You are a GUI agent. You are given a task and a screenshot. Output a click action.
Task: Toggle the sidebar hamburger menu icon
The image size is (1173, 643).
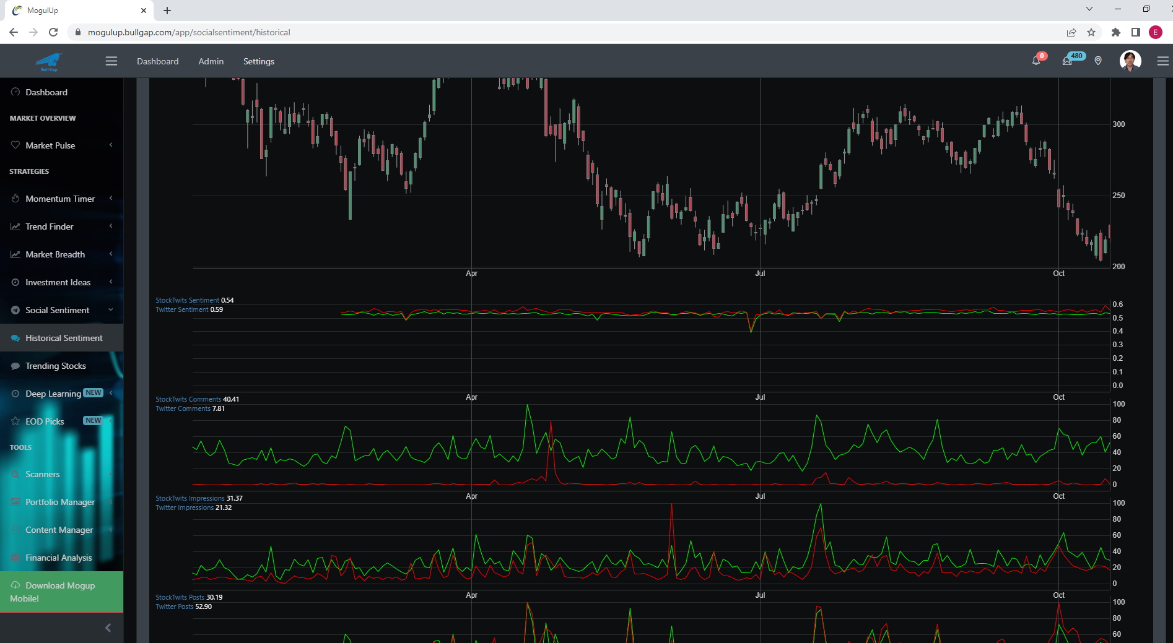[111, 61]
